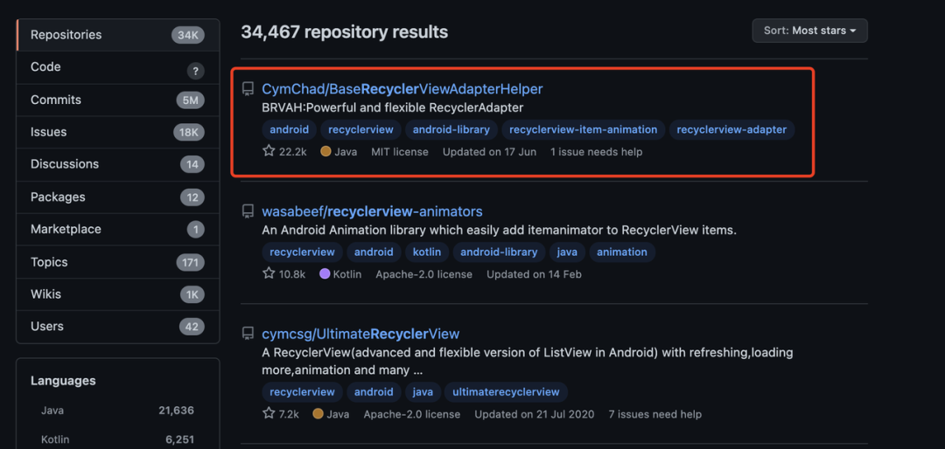The image size is (945, 449).
Task: Open the Sort: Most stars dropdown
Action: (809, 31)
